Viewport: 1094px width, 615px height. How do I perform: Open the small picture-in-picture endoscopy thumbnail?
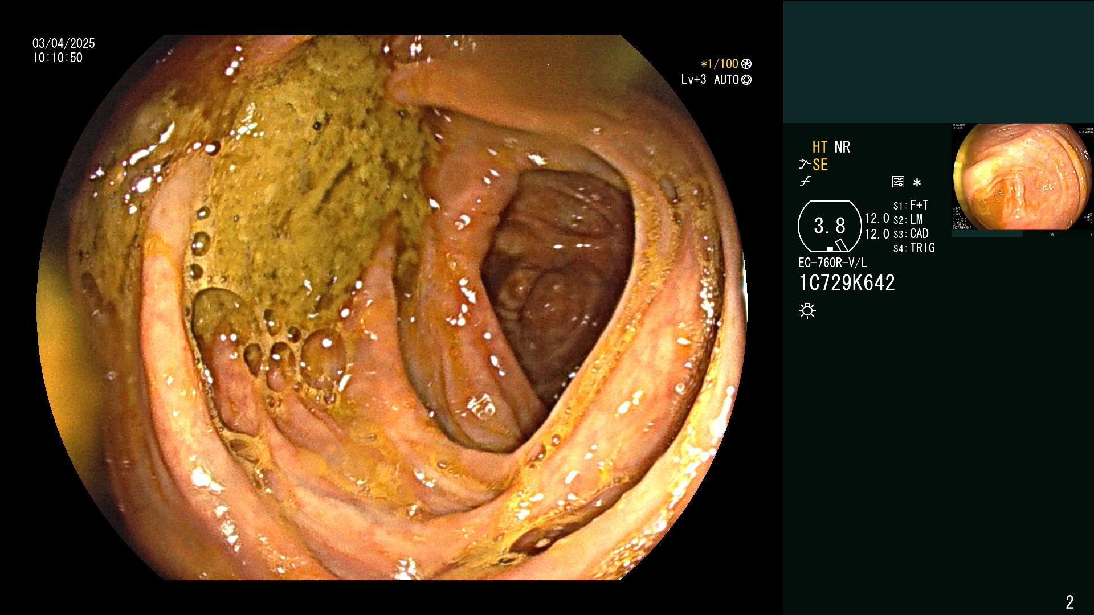1022,177
